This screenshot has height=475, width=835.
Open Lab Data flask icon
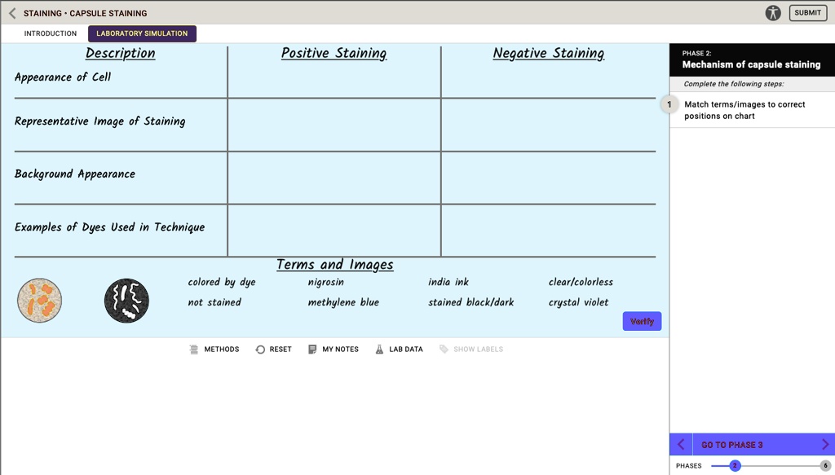[379, 349]
